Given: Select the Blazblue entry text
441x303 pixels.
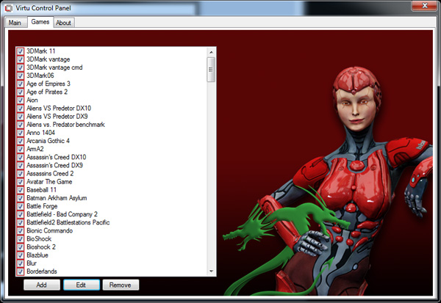Looking at the screenshot, I should pos(37,255).
